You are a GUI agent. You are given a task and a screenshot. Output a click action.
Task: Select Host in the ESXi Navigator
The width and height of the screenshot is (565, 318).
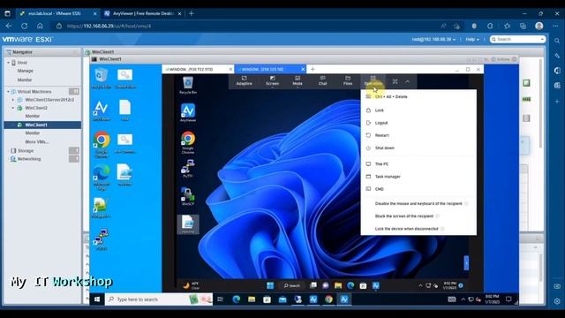click(22, 63)
